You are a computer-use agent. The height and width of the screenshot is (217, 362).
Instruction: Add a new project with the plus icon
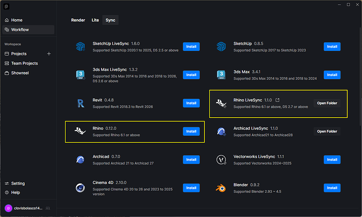point(49,54)
